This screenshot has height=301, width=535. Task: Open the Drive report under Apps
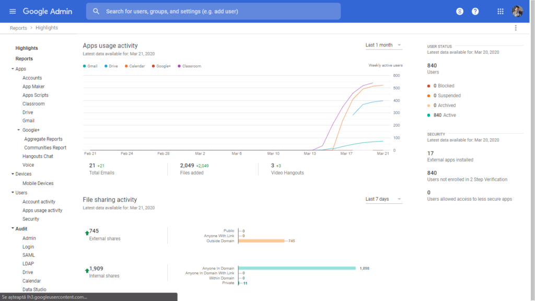pos(28,112)
